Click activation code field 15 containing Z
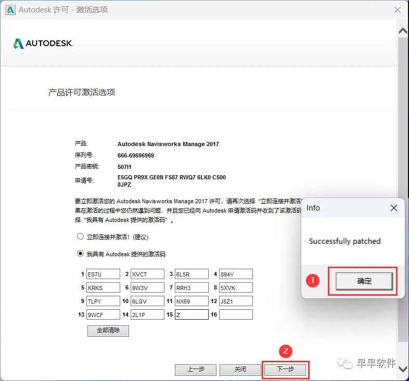 coord(191,314)
